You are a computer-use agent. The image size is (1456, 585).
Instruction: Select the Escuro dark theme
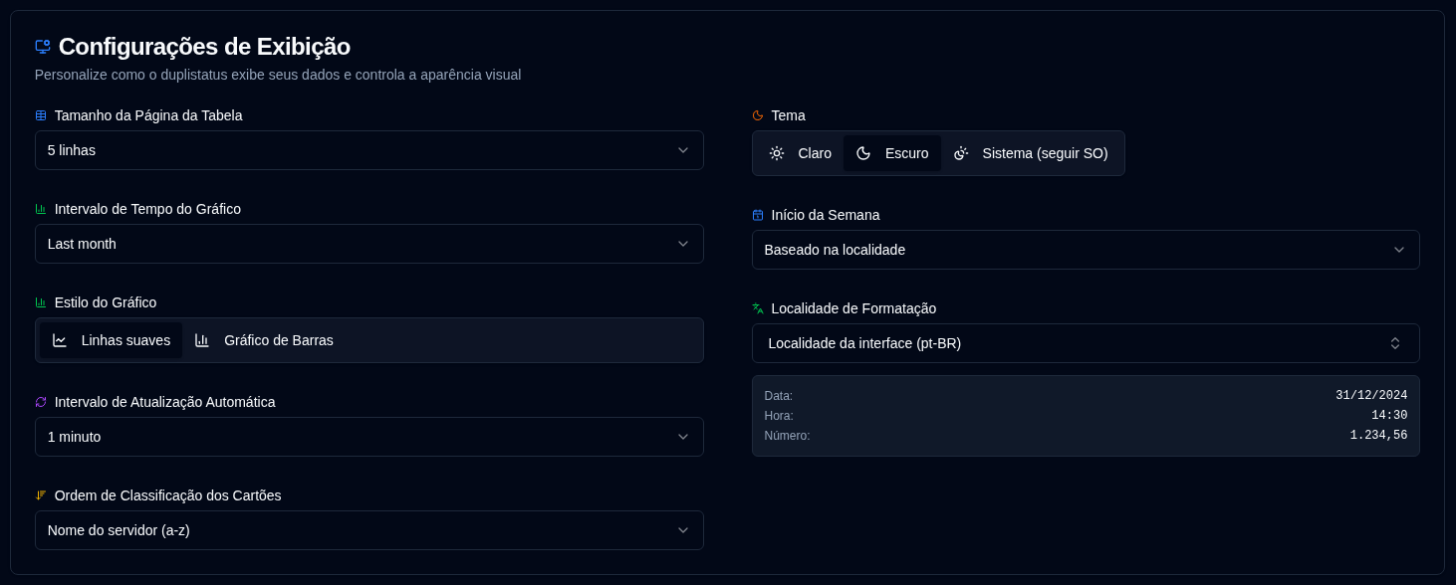[x=892, y=153]
